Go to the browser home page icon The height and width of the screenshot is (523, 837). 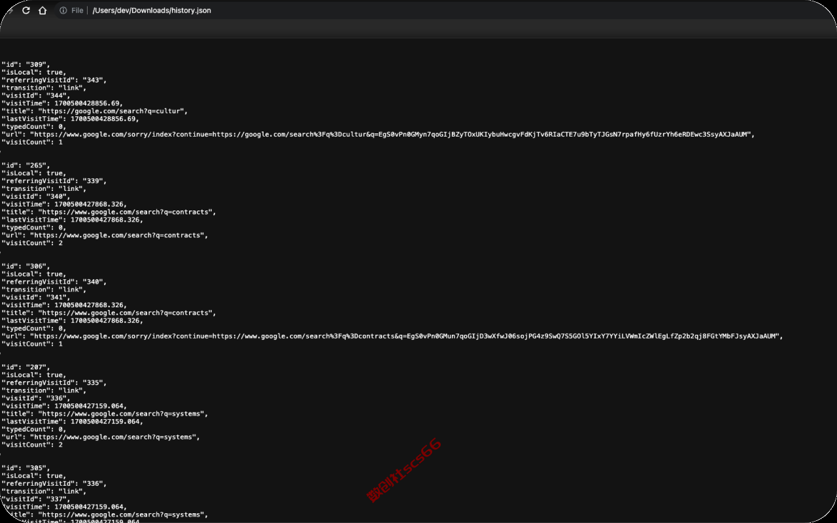click(x=43, y=10)
